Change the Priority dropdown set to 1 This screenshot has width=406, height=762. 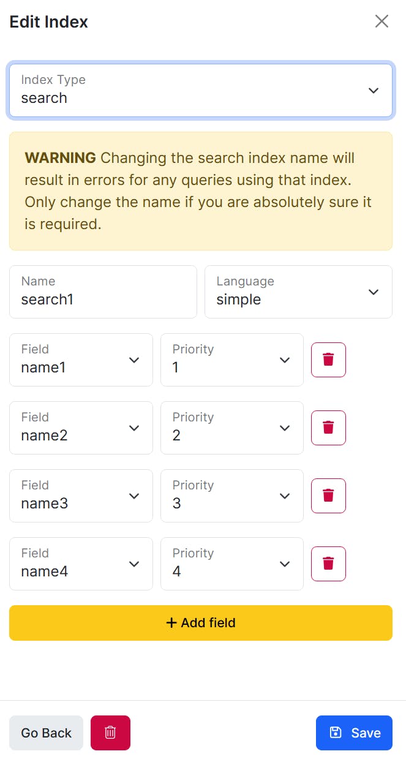(x=231, y=360)
